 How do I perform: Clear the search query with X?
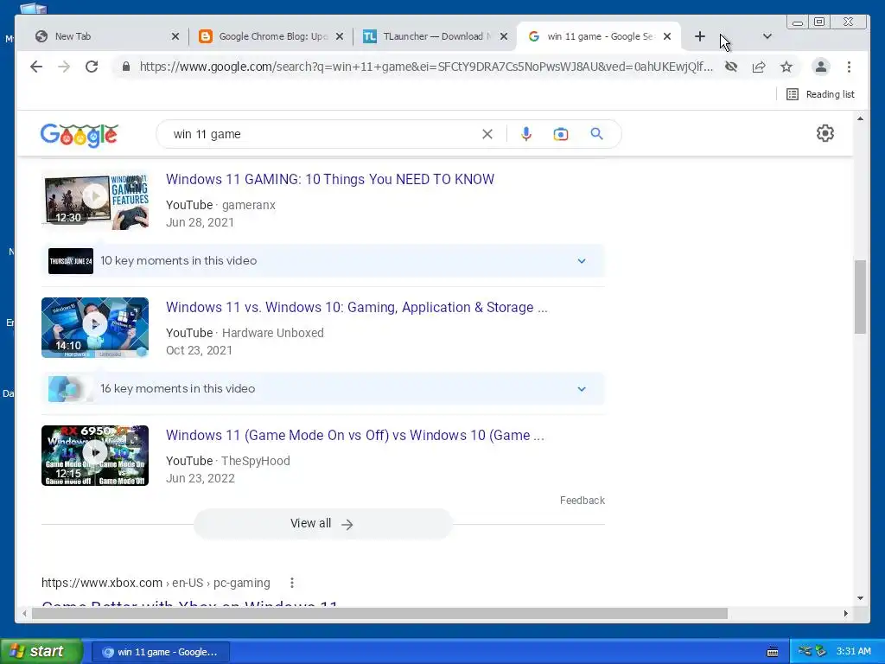487,134
